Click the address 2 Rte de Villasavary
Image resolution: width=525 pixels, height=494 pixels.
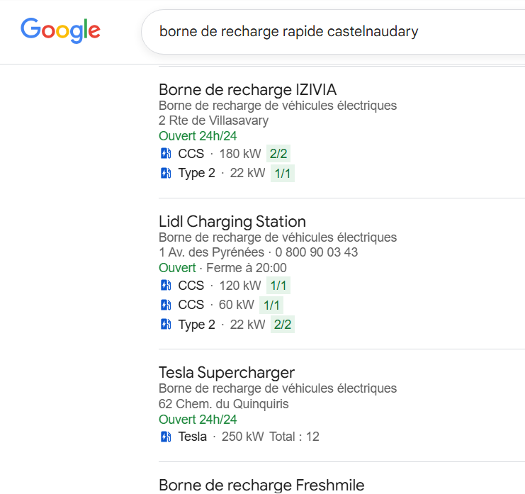tap(213, 120)
